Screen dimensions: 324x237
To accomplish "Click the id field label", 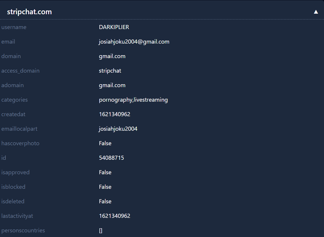I will click(x=4, y=158).
